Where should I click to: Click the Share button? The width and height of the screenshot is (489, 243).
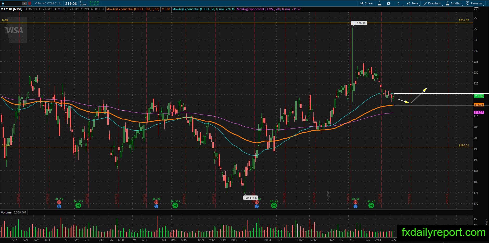click(366, 3)
